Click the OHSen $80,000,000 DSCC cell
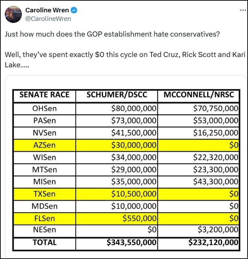This screenshot has height=259, width=248. click(117, 109)
